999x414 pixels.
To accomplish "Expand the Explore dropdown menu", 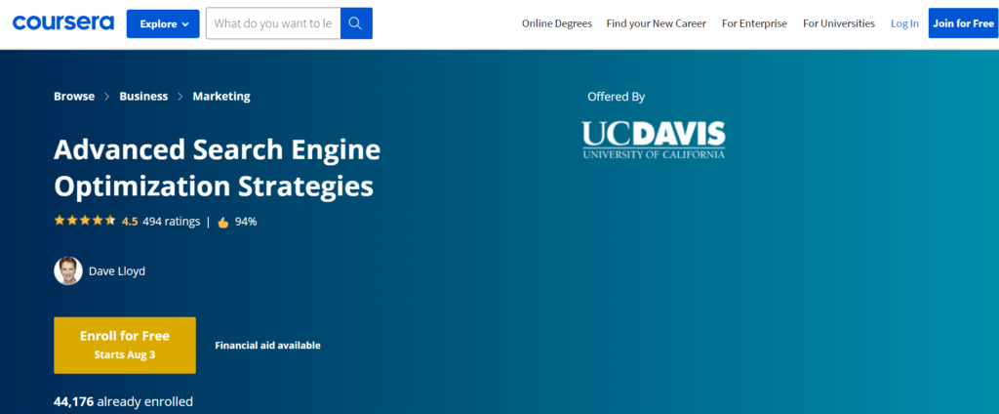I will 164,23.
